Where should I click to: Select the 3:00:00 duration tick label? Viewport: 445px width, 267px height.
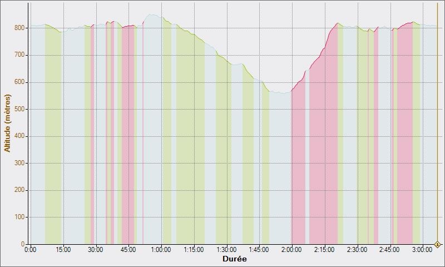tap(422, 250)
